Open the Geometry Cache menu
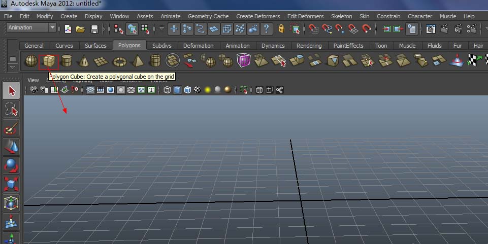 [208, 16]
